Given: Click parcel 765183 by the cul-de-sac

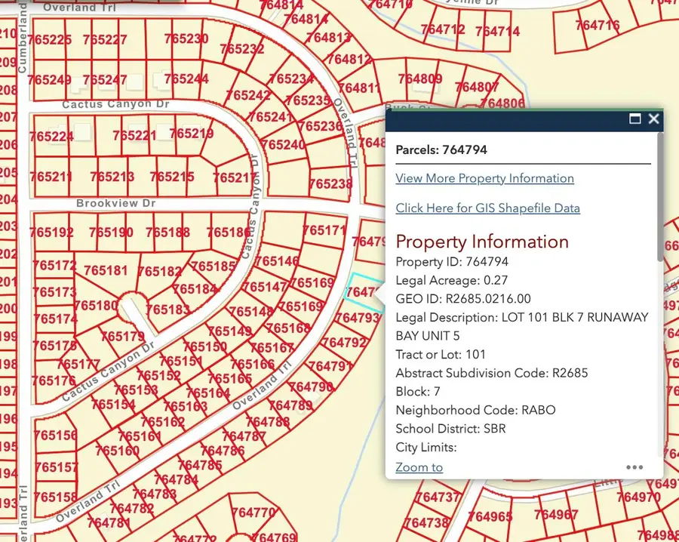Looking at the screenshot, I should pyautogui.click(x=167, y=309).
